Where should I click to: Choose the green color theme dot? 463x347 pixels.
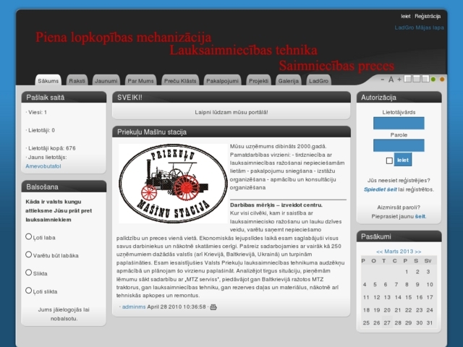(x=433, y=80)
